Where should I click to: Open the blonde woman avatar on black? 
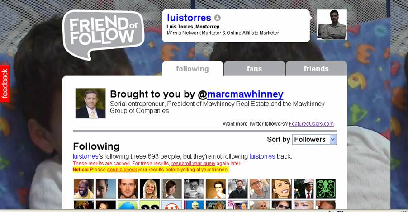coord(150,189)
